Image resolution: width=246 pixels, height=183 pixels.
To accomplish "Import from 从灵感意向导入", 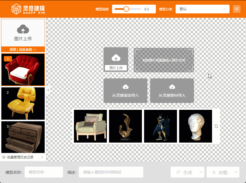I will coord(172,91).
